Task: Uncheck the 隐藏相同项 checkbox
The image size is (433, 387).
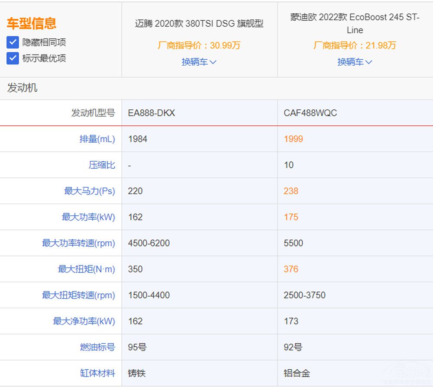Action: click(13, 42)
